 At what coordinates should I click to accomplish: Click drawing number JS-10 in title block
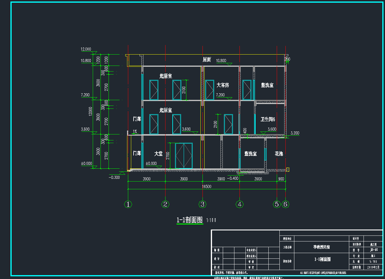tap(374, 250)
